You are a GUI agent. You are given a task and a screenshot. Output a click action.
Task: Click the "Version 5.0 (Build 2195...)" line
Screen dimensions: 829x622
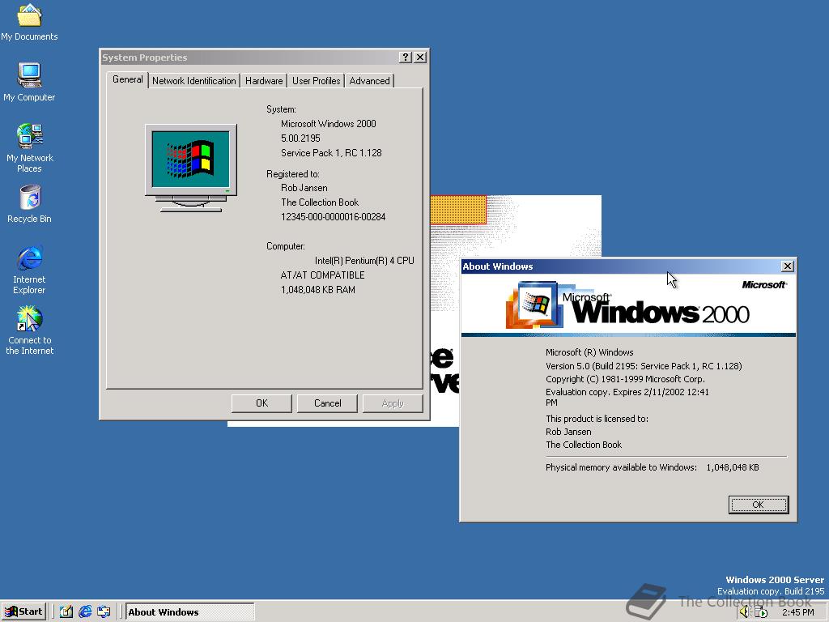644,366
